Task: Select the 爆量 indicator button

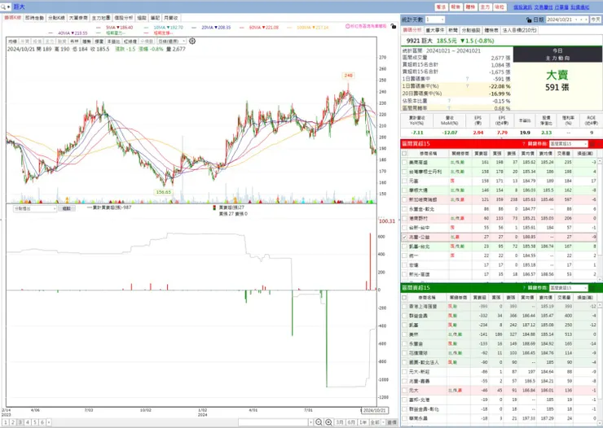Action: click(x=99, y=41)
